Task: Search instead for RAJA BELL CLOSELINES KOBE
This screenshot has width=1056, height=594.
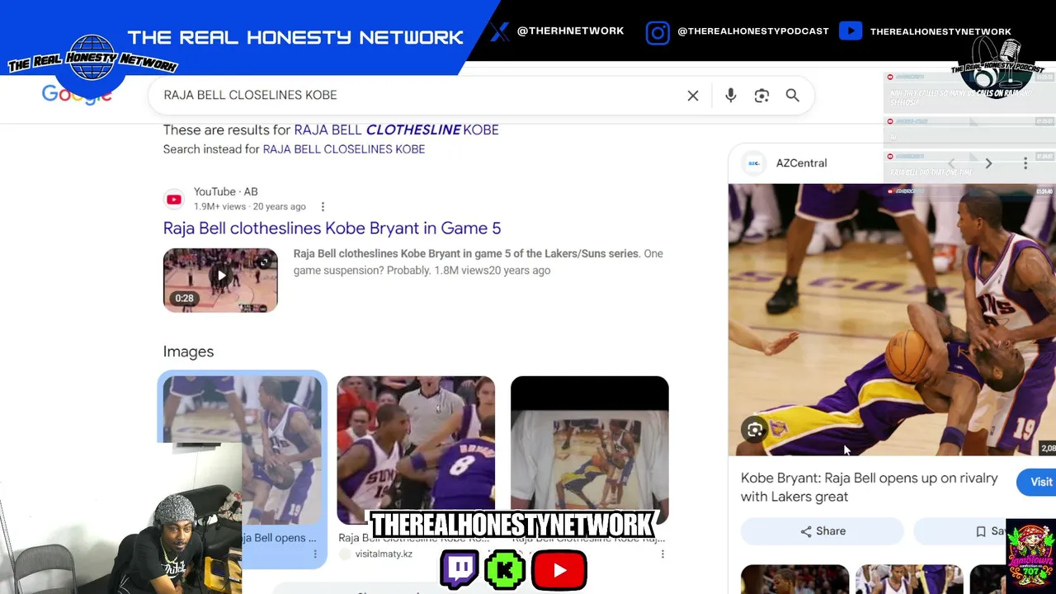Action: 343,149
